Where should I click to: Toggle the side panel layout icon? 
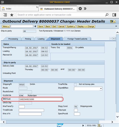[114, 15]
